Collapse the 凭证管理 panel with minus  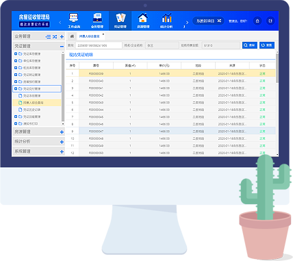pos(62,47)
